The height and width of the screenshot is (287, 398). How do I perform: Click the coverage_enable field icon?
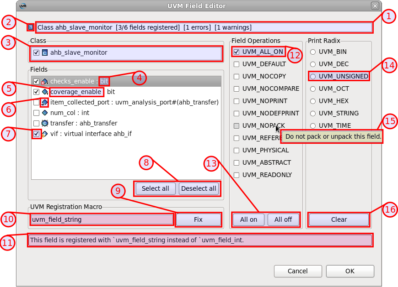coord(44,92)
